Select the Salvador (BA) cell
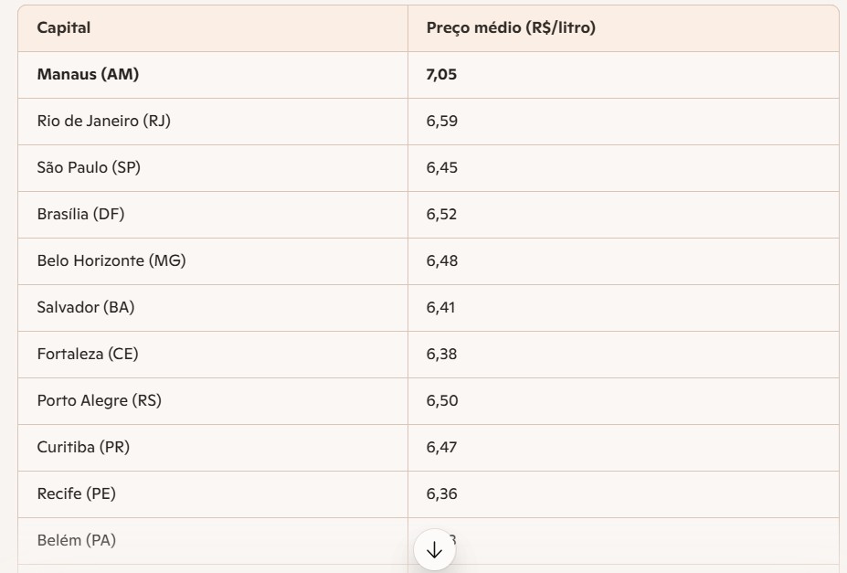 [x=86, y=308]
